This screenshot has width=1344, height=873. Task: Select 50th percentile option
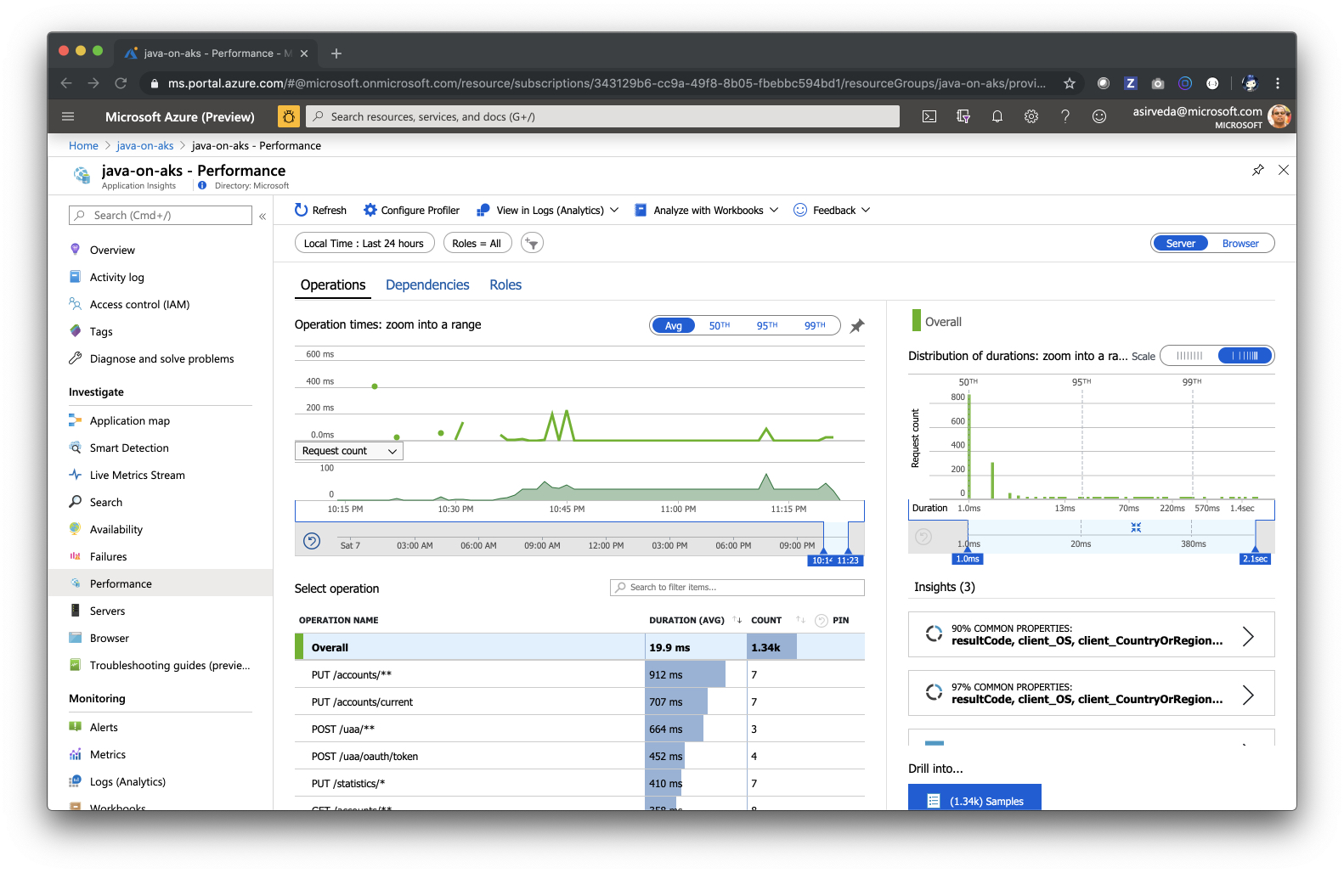[720, 326]
